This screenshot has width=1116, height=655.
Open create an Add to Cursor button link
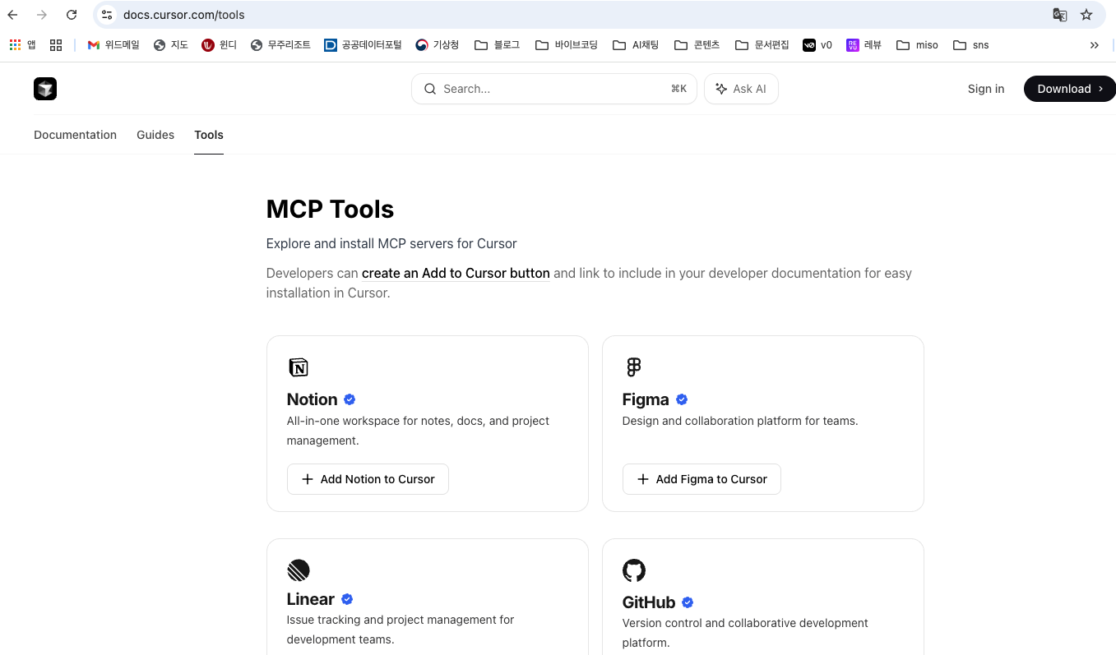click(x=456, y=273)
